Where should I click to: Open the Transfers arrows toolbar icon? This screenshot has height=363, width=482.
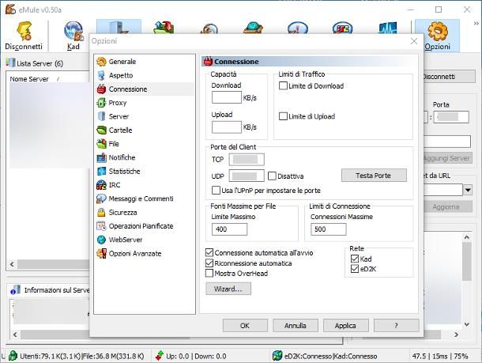coord(164,27)
